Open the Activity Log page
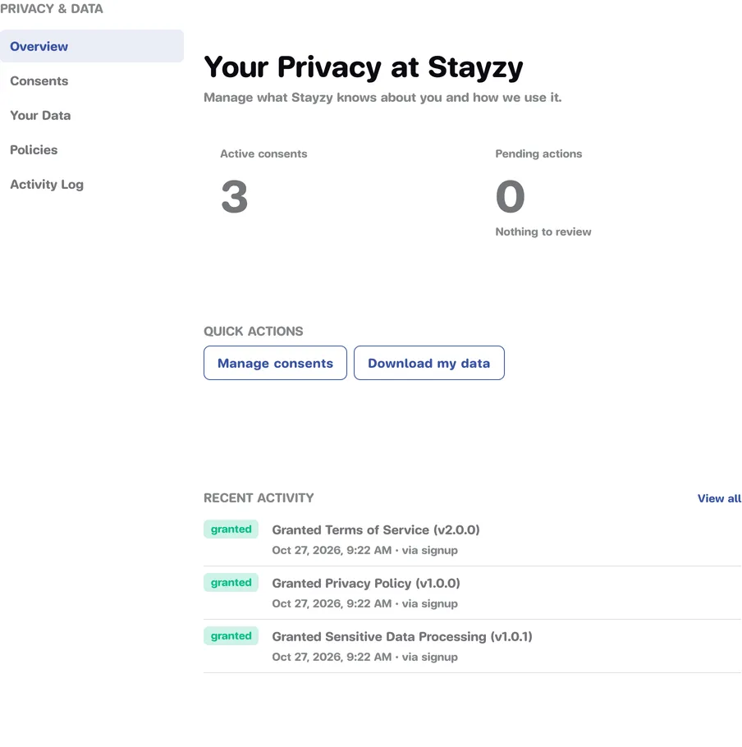The height and width of the screenshot is (747, 742). coord(47,185)
